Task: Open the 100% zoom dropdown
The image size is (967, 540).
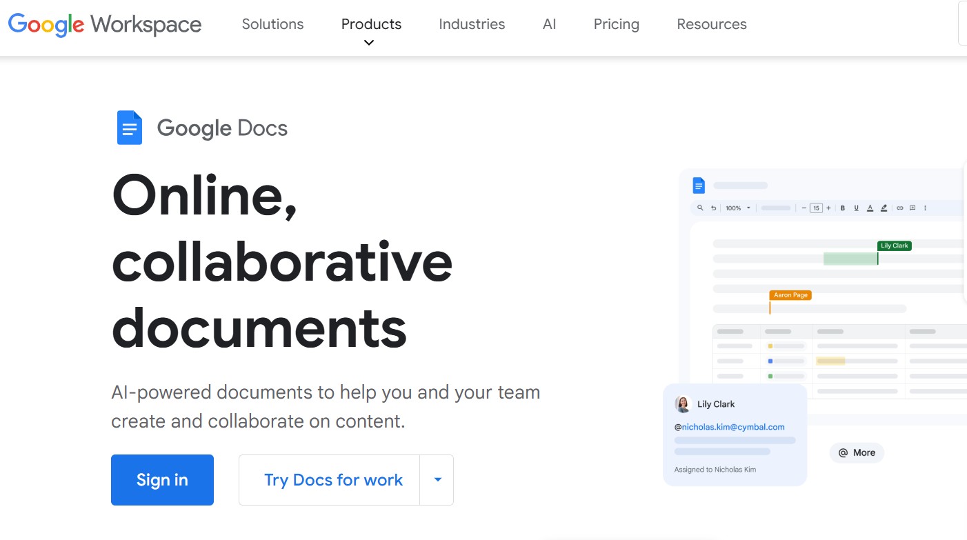Action: [x=738, y=208]
